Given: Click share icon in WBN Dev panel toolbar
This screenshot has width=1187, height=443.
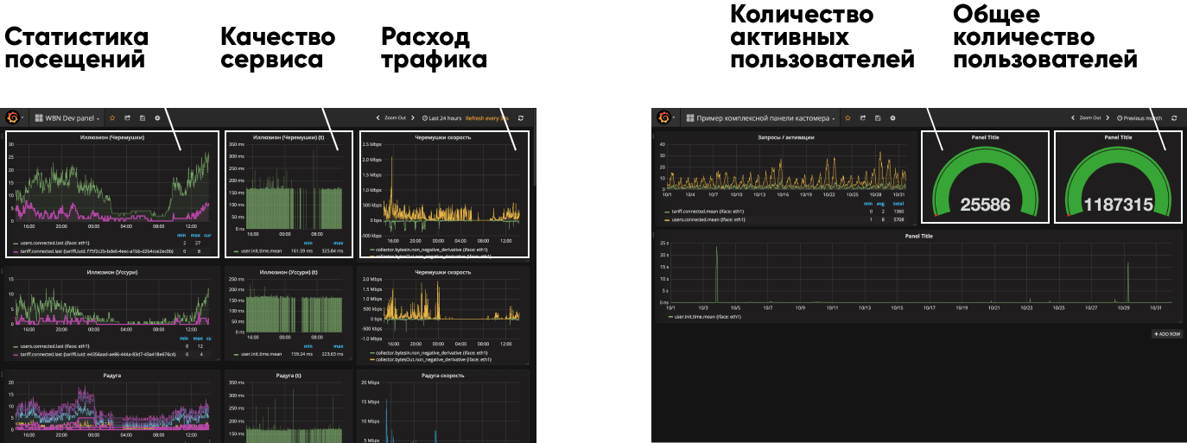Looking at the screenshot, I should 127,117.
